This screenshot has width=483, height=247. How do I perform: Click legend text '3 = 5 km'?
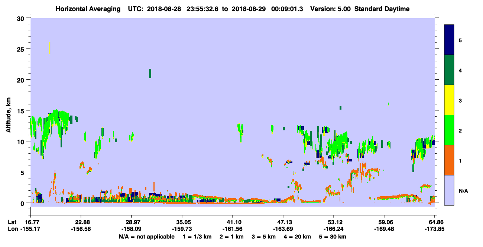[264, 237]
